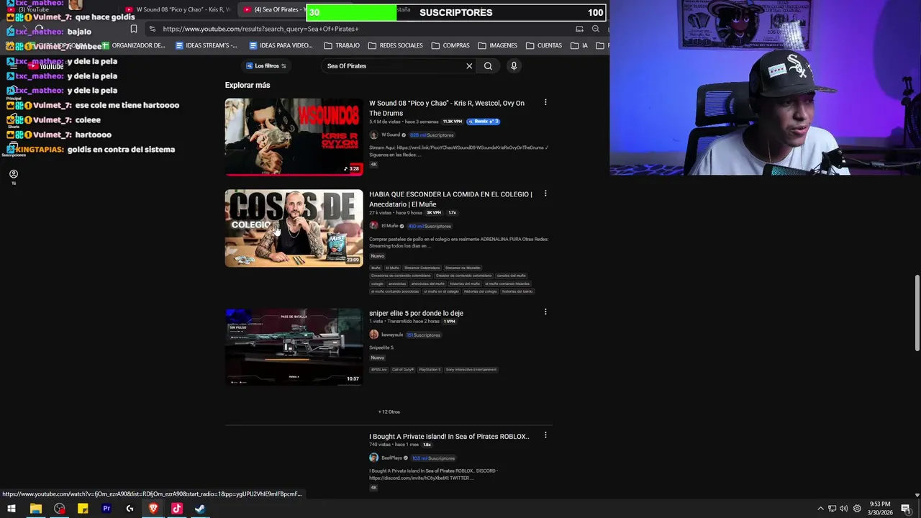This screenshot has width=921, height=518.
Task: Open the W Sound channel avatar
Action: pyautogui.click(x=373, y=135)
